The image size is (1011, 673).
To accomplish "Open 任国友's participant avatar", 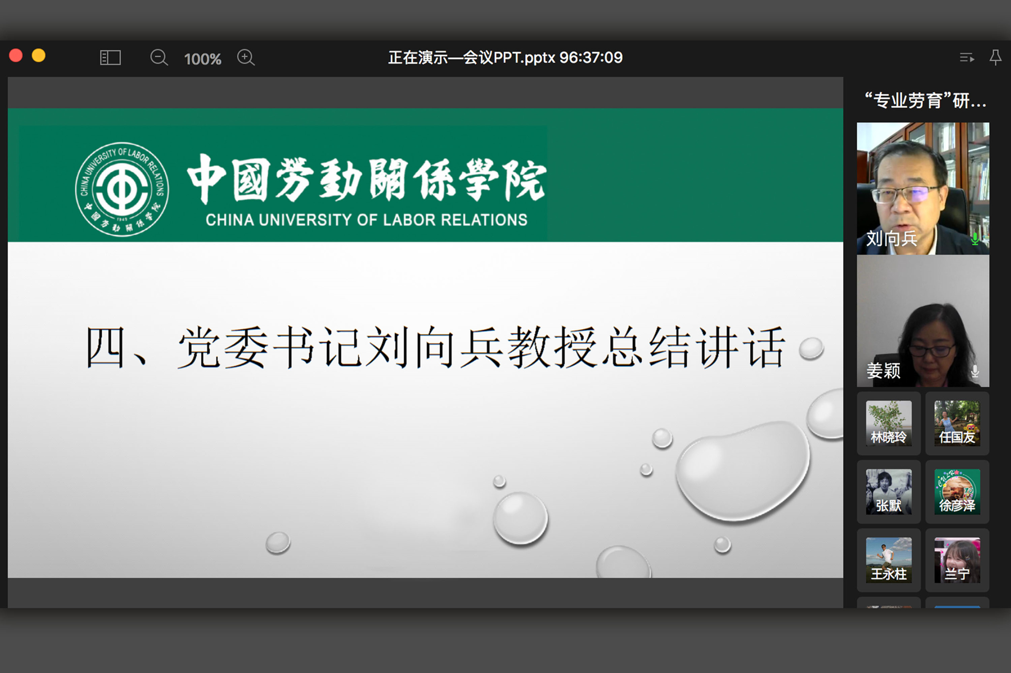I will click(957, 423).
